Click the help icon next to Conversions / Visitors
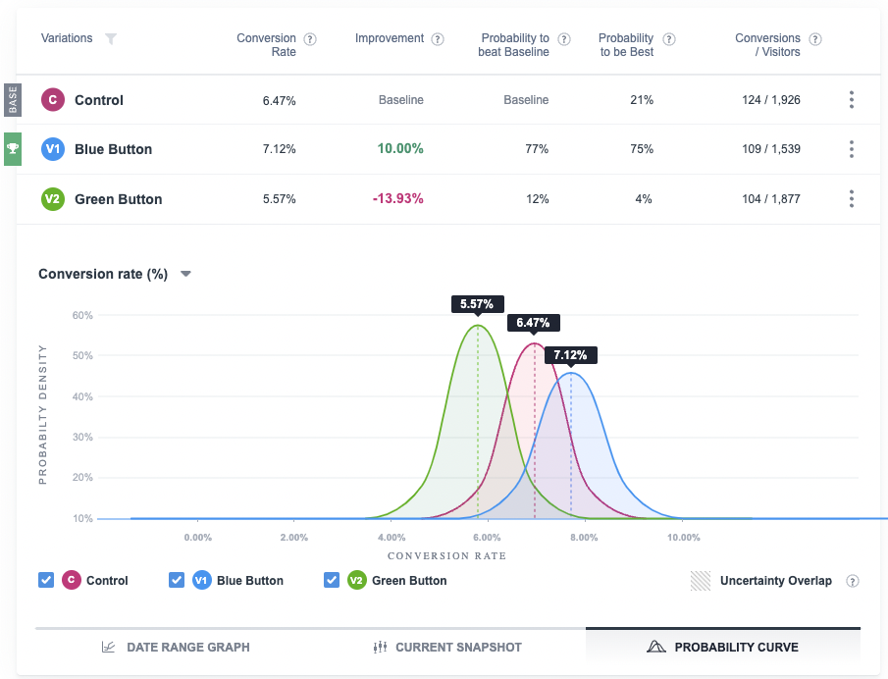888x679 pixels. pyautogui.click(x=814, y=38)
